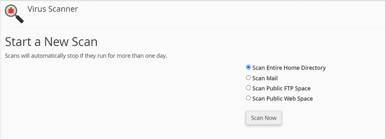Viewport: 385px width, 139px height.
Task: Click the "Scan Entire Home Directory" label text
Action: pyautogui.click(x=289, y=68)
